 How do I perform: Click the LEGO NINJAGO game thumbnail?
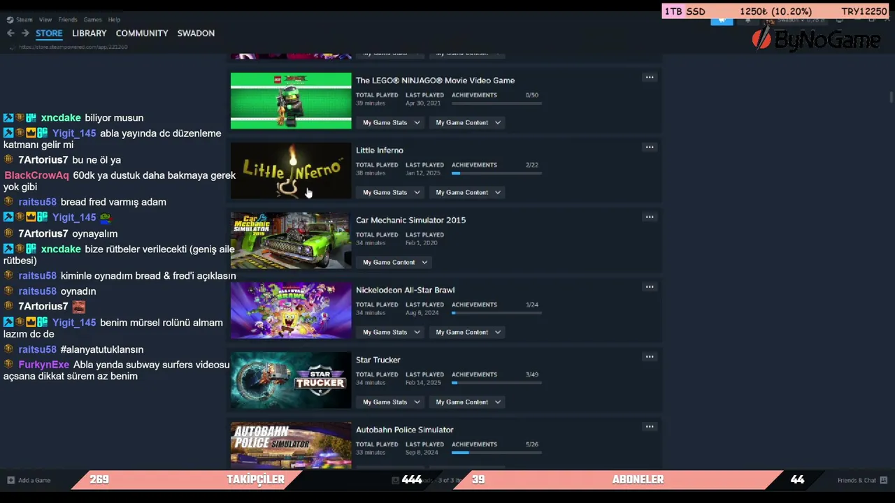click(291, 101)
